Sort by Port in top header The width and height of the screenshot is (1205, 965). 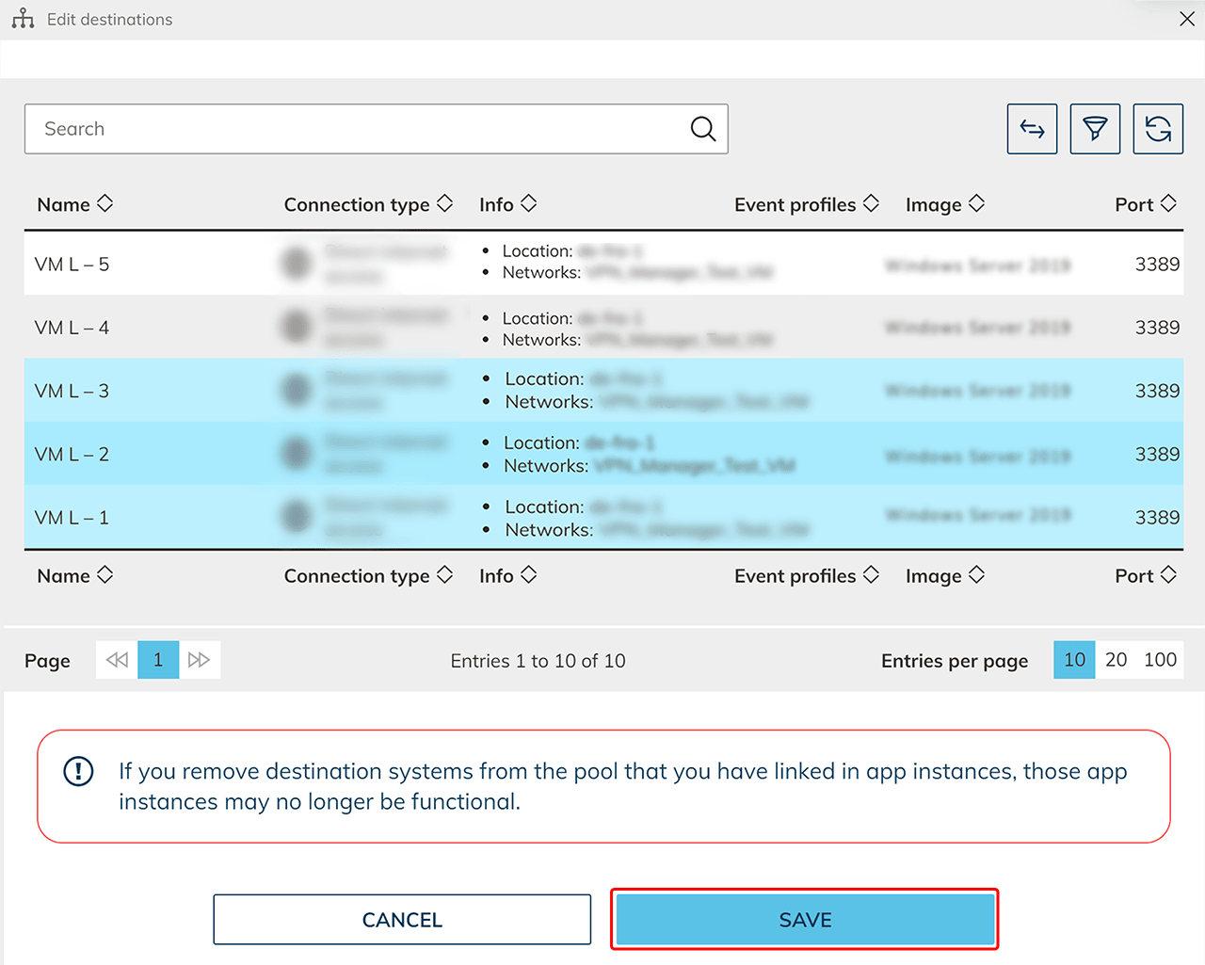click(x=1145, y=204)
